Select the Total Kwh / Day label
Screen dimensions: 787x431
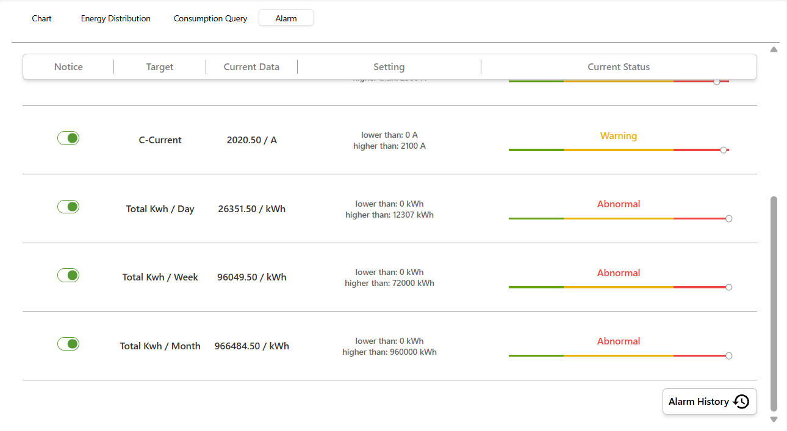coord(160,209)
